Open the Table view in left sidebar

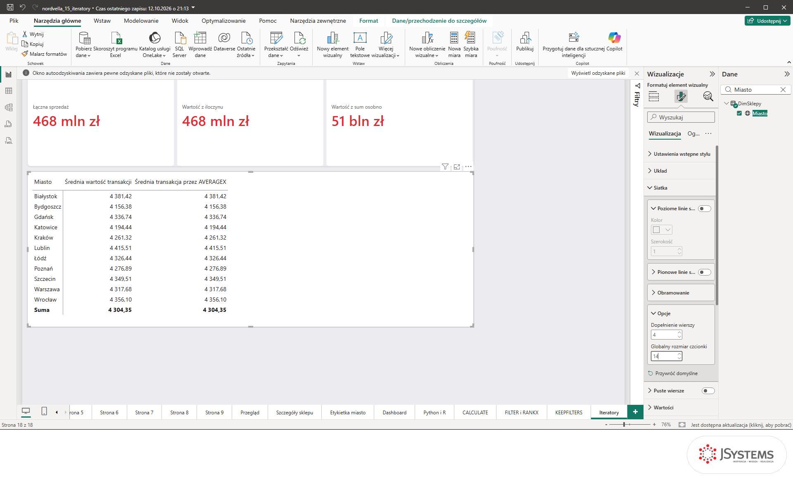click(x=9, y=91)
